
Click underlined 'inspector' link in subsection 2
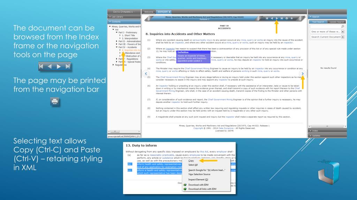click(170, 49)
